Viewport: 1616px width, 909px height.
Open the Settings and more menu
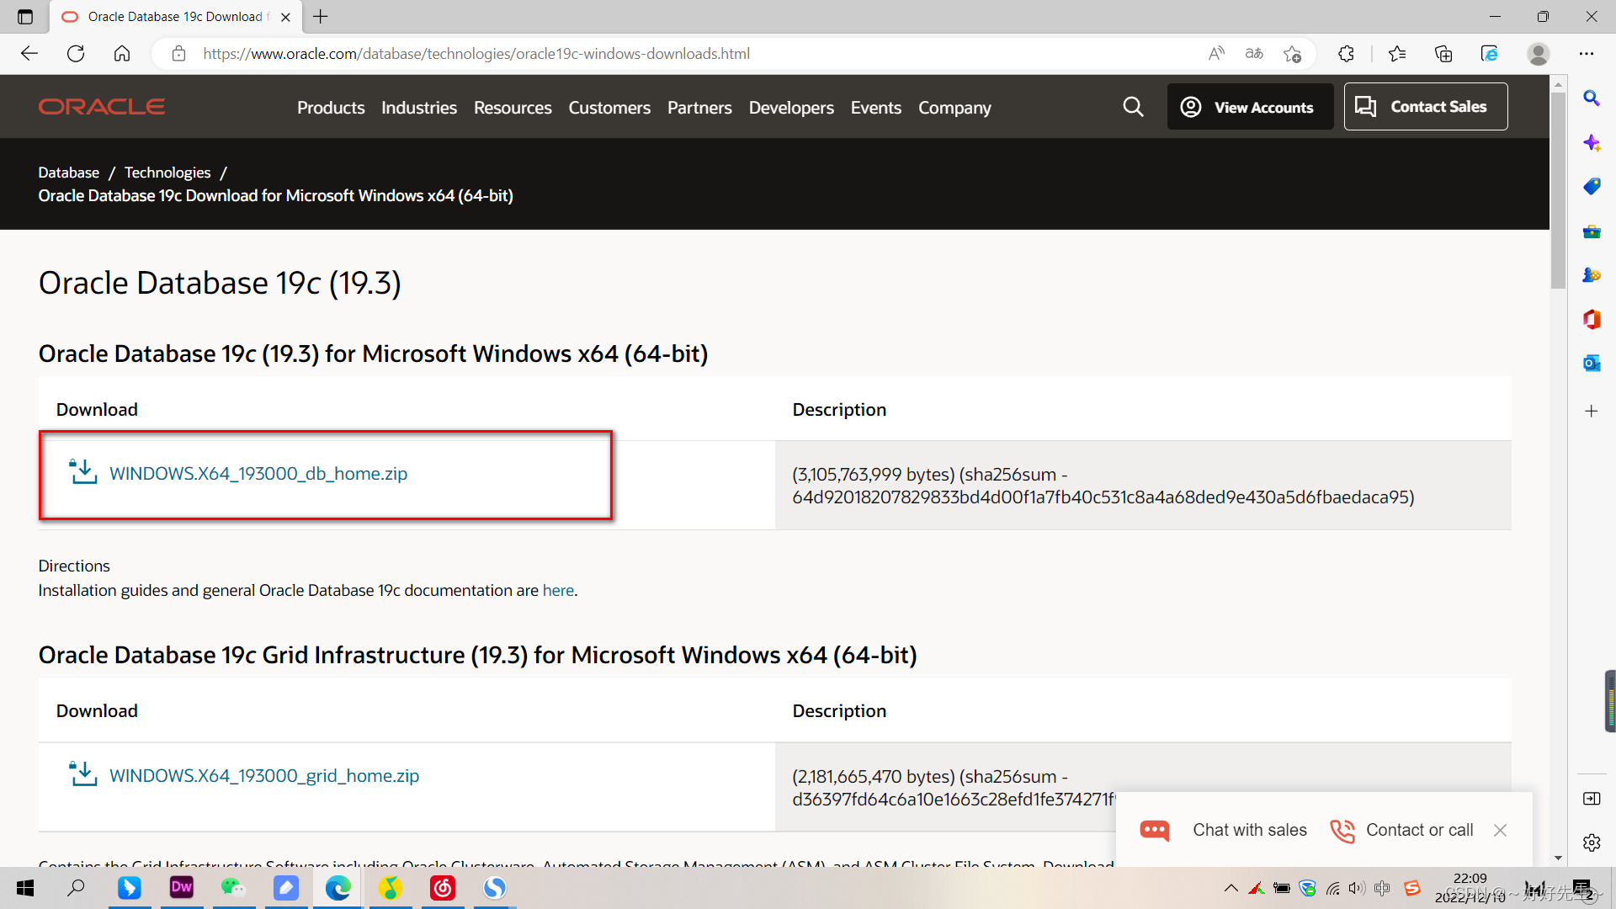pos(1587,53)
